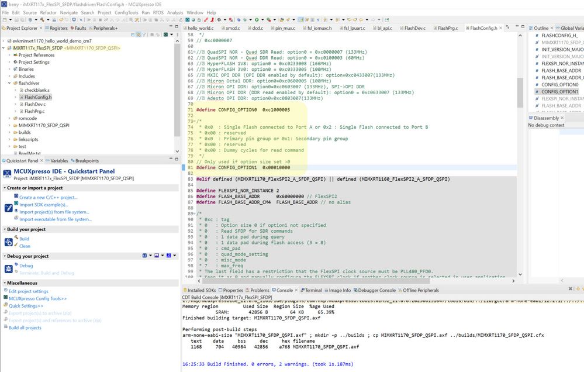
Task: Maximize the editor area
Action: [523, 26]
